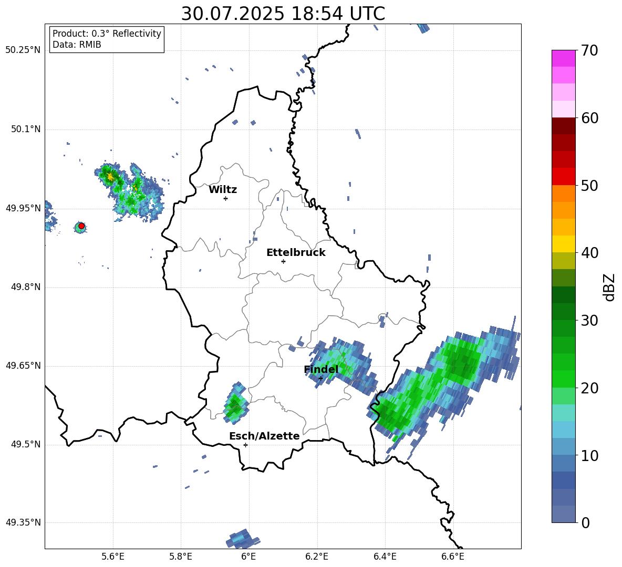This screenshot has width=622, height=567.
Task: Click the 6.6°E longitude label
Action: pos(453,557)
